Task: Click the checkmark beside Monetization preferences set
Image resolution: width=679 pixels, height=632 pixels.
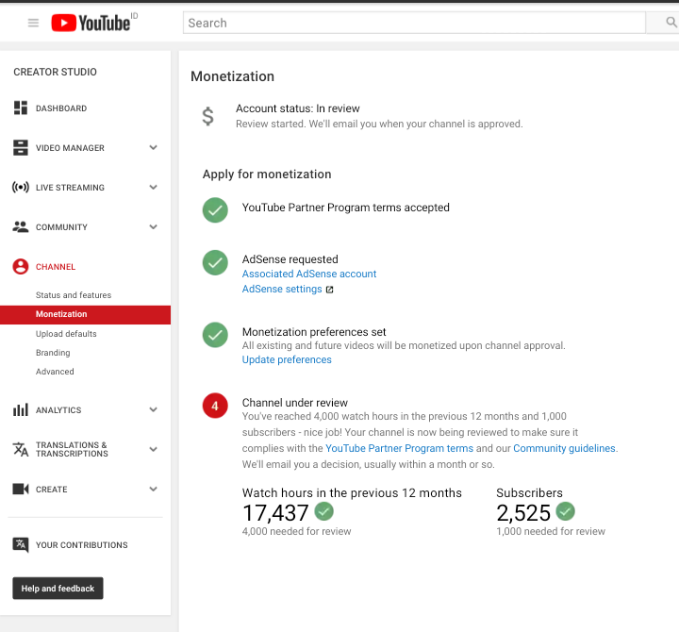Action: pos(215,335)
